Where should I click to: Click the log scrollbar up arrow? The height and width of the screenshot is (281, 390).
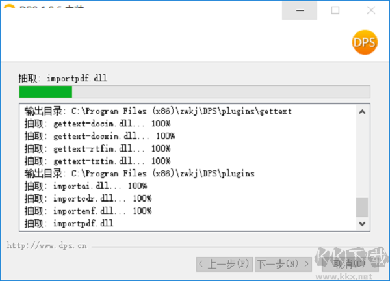coord(362,112)
